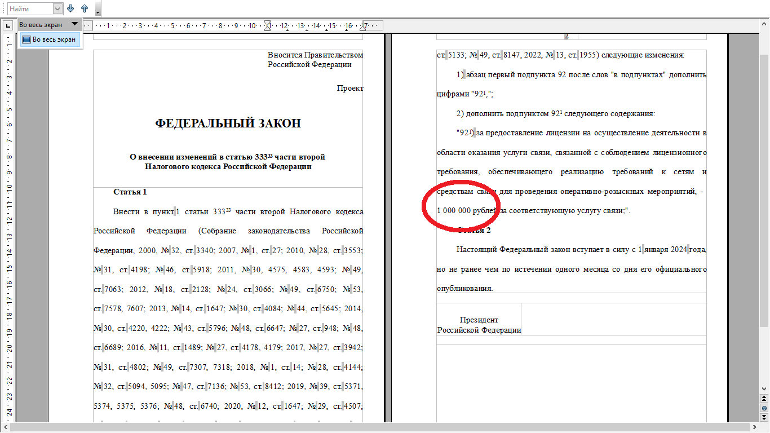
Task: Toggle off full screen with "Во весь экран"
Action: click(54, 39)
